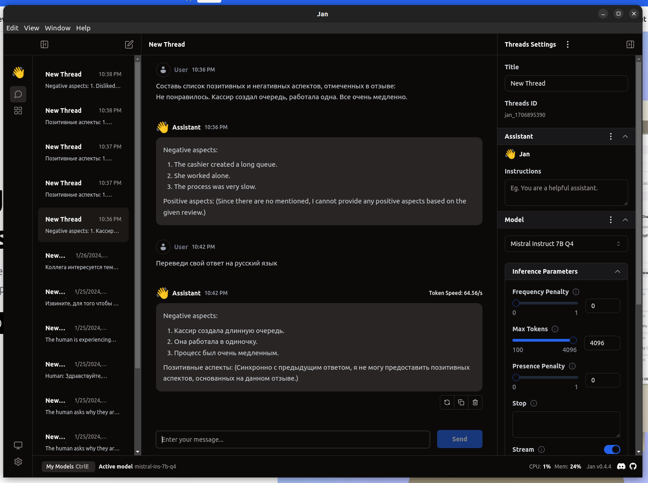Click the settings panel scrollbar down arrow
This screenshot has width=648, height=483.
tap(639, 452)
